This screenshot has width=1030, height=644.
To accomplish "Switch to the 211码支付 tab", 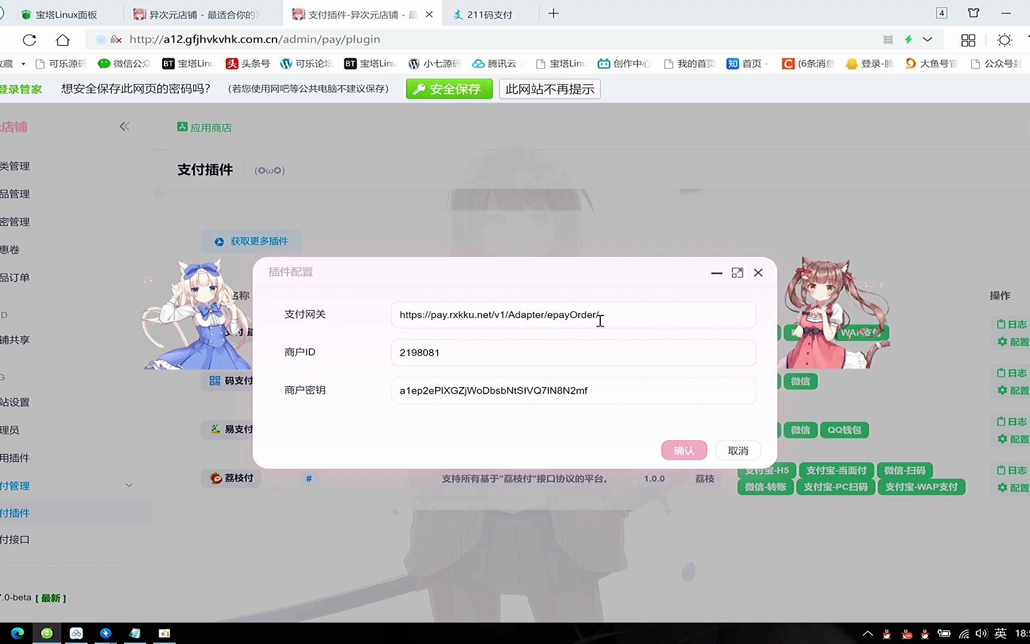I will (490, 13).
